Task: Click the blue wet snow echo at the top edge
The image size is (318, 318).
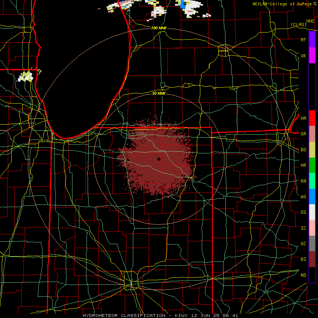Action: pyautogui.click(x=183, y=5)
